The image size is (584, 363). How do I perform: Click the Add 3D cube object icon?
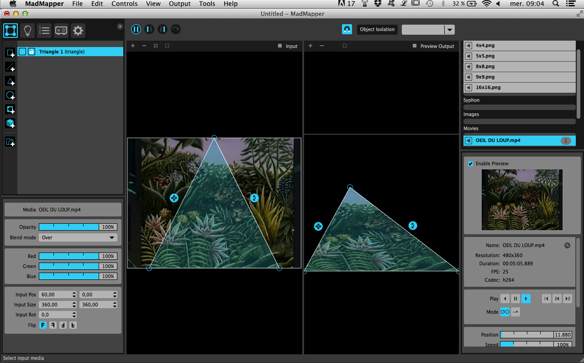click(10, 123)
